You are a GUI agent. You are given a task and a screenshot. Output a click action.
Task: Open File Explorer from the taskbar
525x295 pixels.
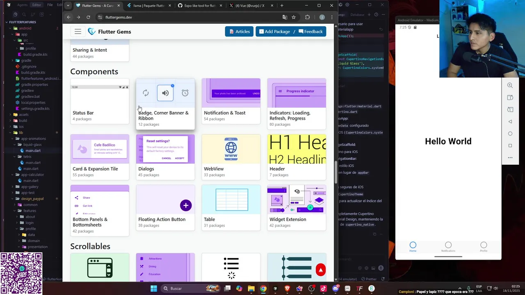[x=251, y=288]
